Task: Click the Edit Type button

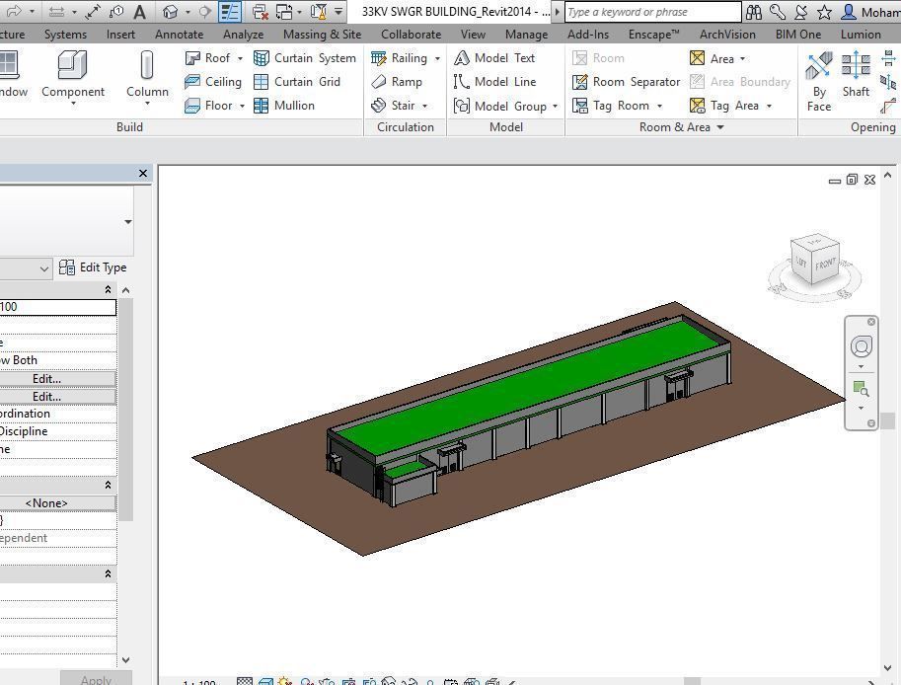Action: pyautogui.click(x=93, y=267)
